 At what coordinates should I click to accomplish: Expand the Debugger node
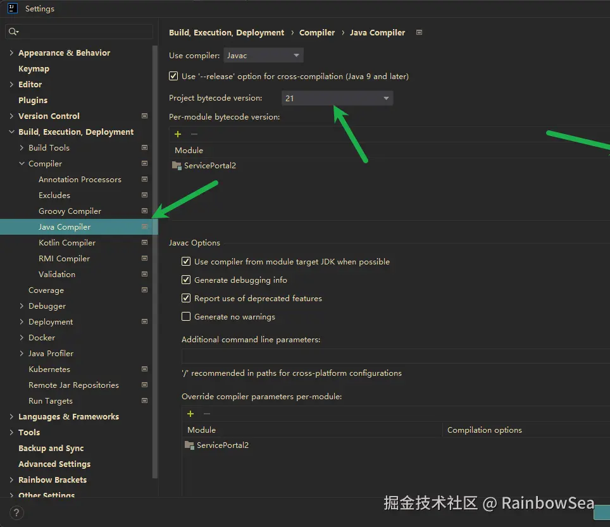pyautogui.click(x=22, y=306)
